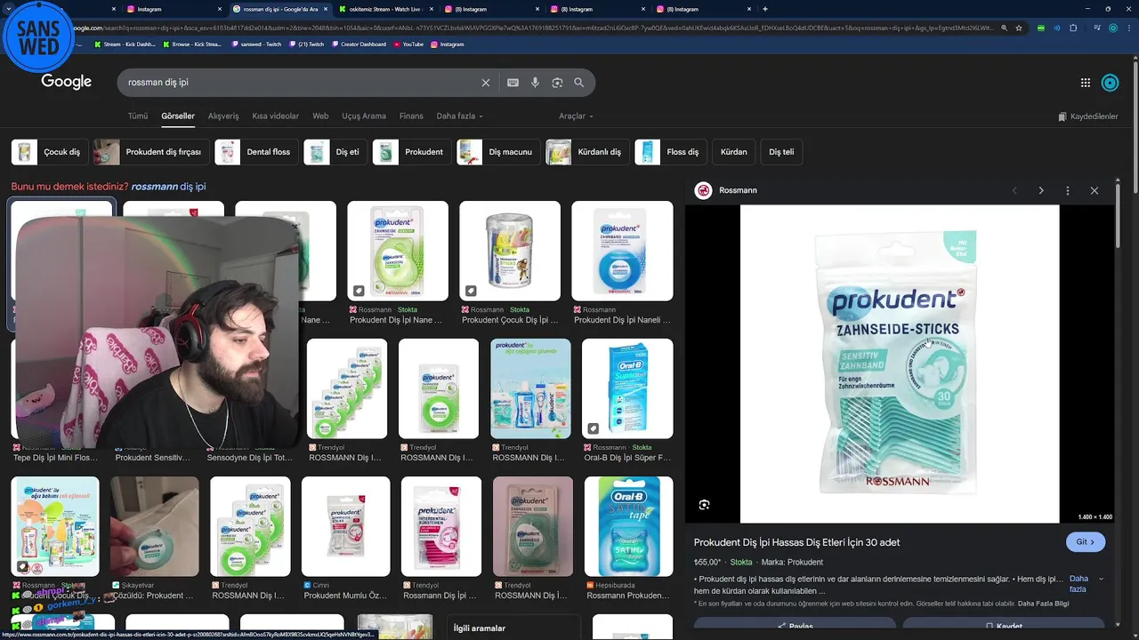Open the Kısa videolar tab

[276, 116]
